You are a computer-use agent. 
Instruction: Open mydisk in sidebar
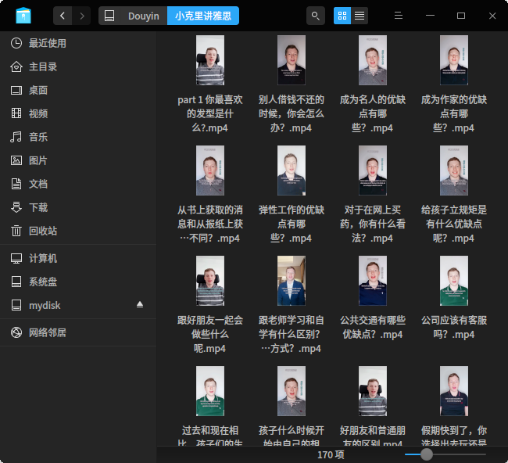pos(78,305)
